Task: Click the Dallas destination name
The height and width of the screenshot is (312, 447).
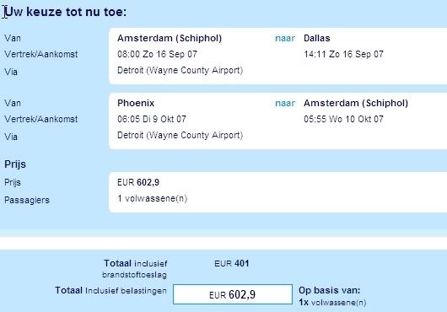Action: (317, 38)
